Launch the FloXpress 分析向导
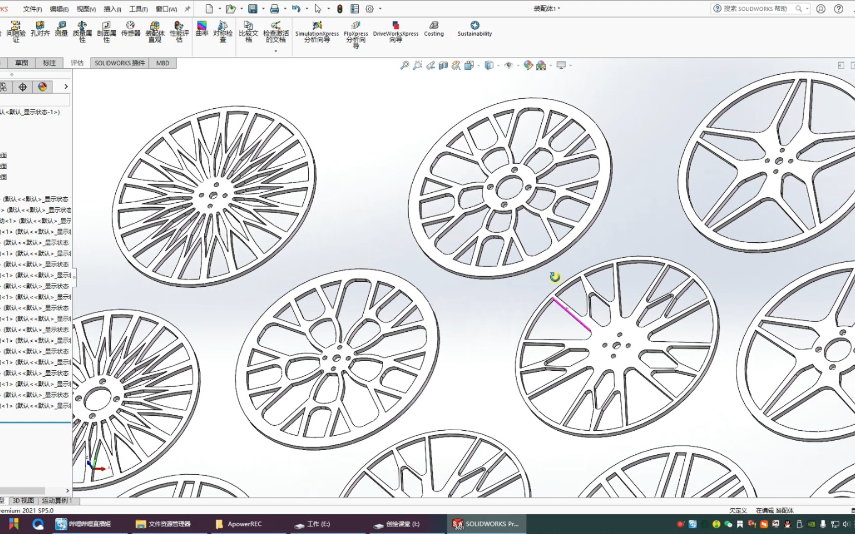The image size is (855, 534). click(x=356, y=34)
